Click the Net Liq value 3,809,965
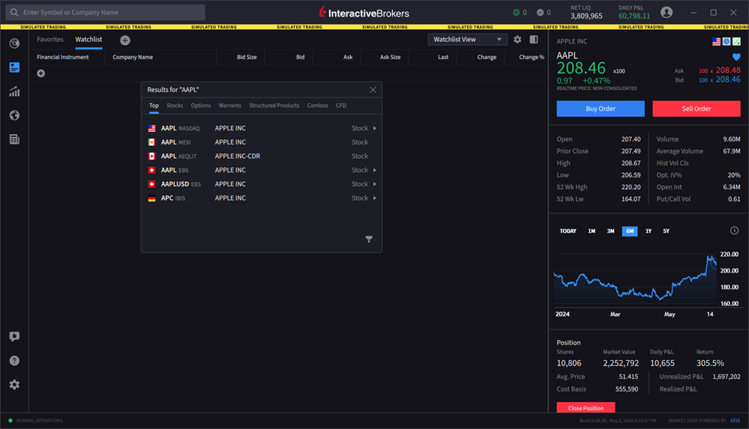 coord(586,16)
